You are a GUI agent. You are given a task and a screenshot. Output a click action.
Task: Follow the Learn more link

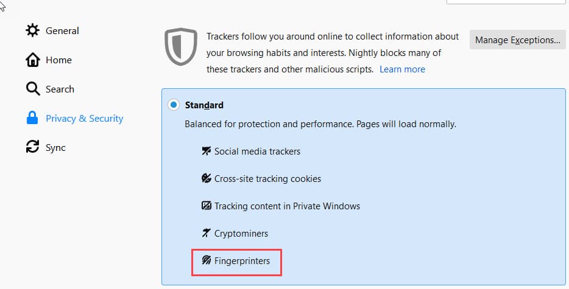point(402,69)
